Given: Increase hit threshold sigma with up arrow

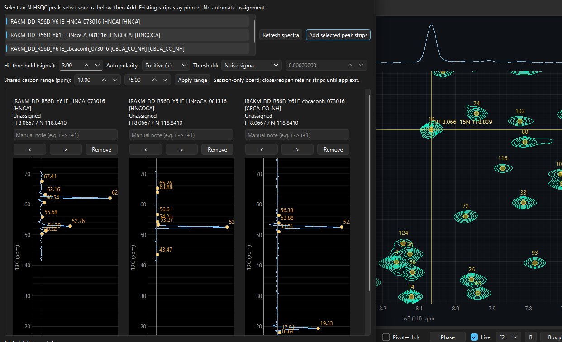Looking at the screenshot, I should (x=86, y=66).
